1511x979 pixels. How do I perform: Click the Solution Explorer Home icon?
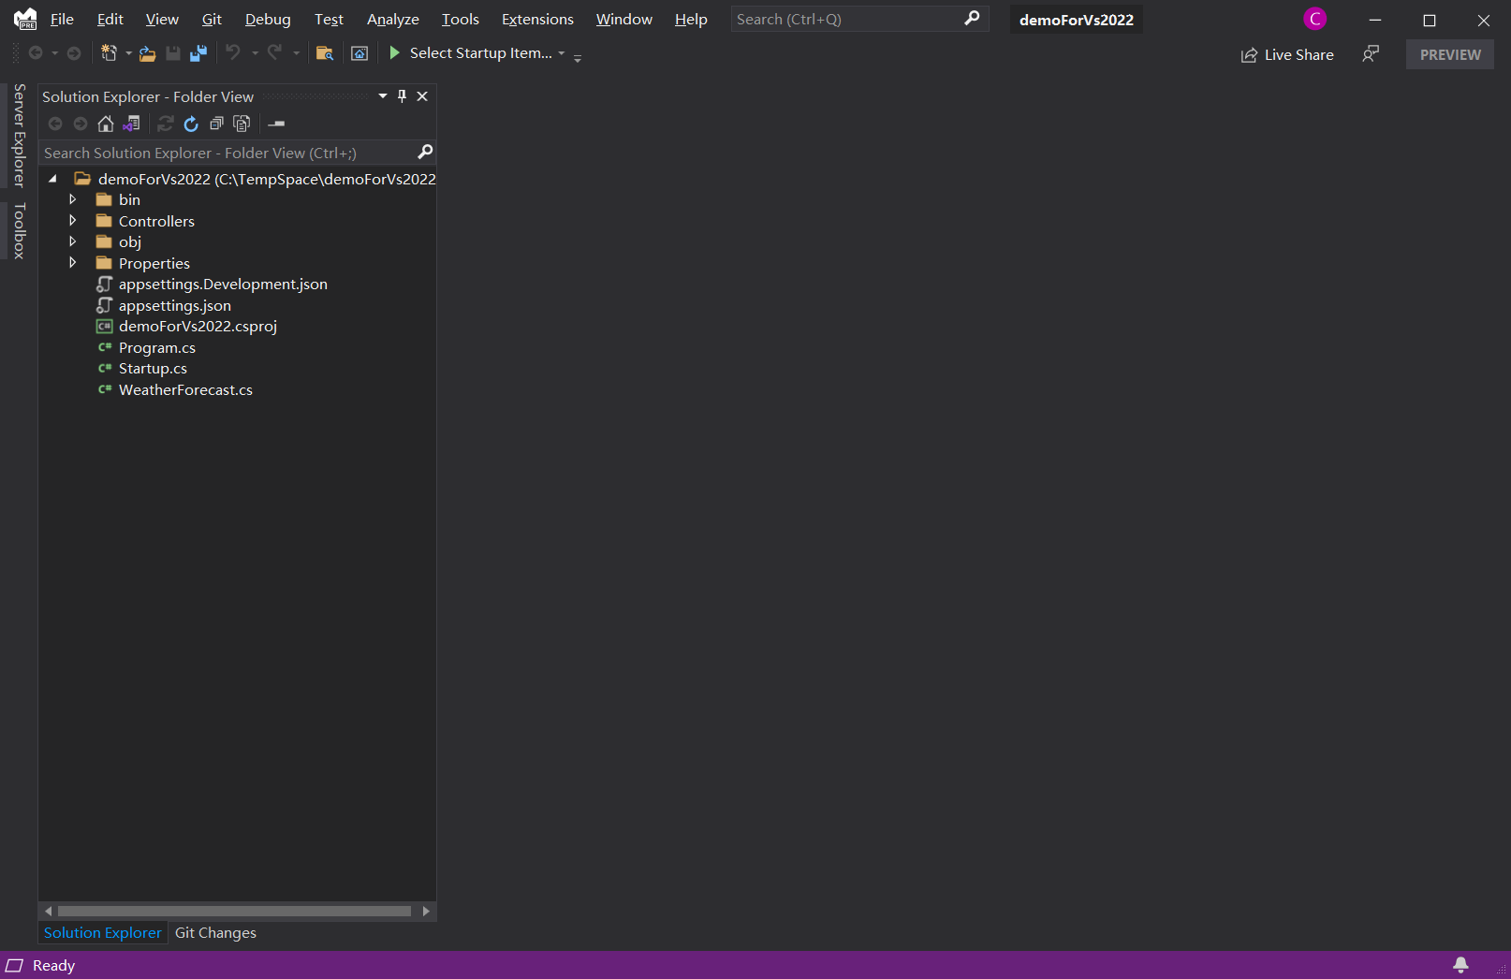(106, 124)
